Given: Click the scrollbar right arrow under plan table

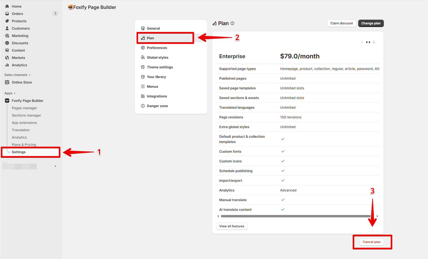Looking at the screenshot, I should tap(377, 216).
